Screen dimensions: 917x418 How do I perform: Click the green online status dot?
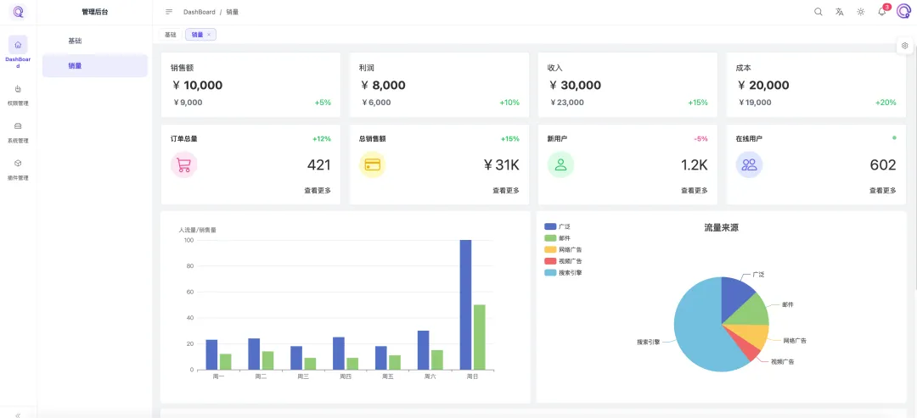tap(894, 137)
